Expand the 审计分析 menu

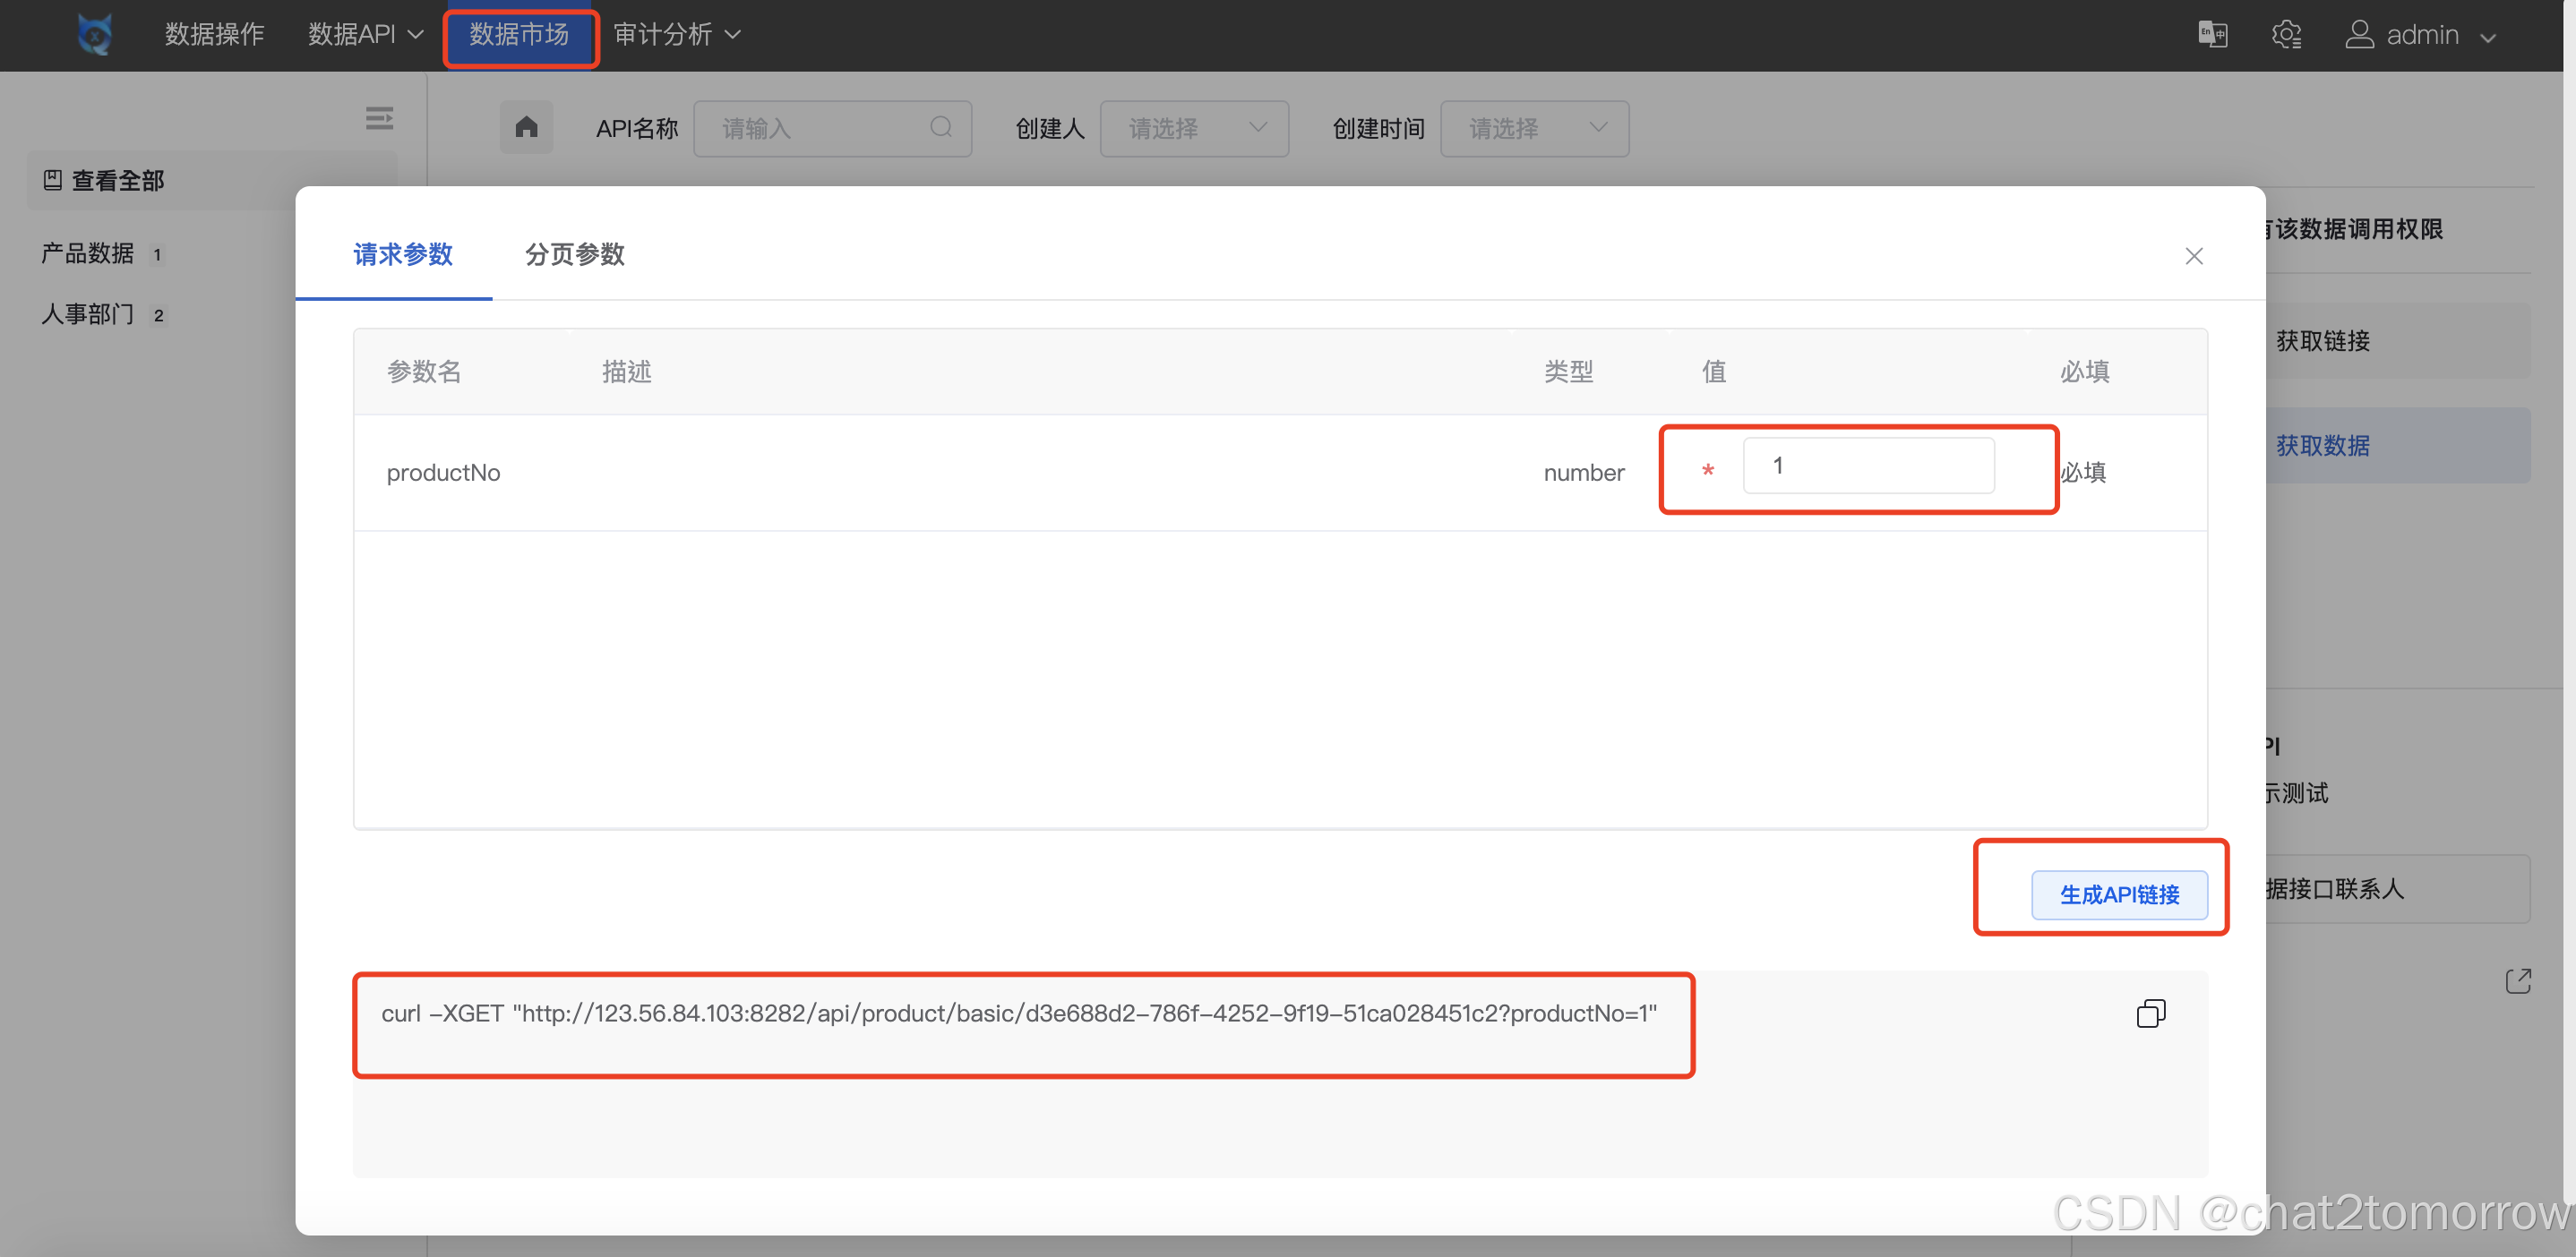(x=676, y=35)
